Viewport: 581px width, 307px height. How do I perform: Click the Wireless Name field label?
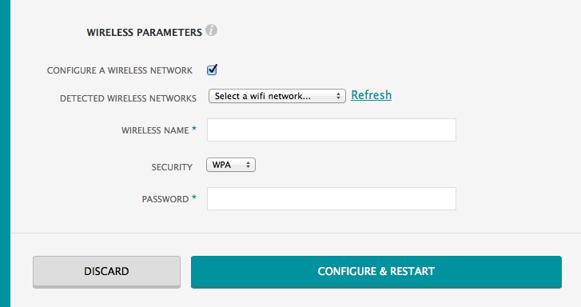pos(155,130)
